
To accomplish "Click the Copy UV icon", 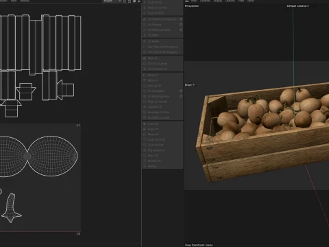I will click(145, 123).
